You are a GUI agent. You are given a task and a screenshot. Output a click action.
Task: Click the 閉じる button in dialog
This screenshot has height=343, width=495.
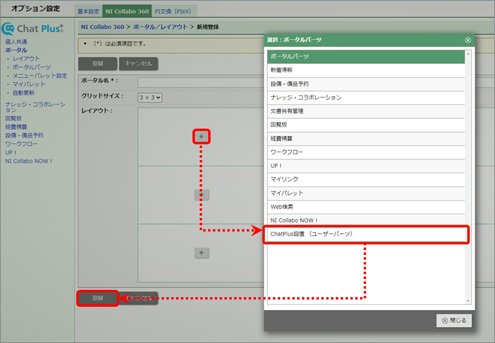454,320
